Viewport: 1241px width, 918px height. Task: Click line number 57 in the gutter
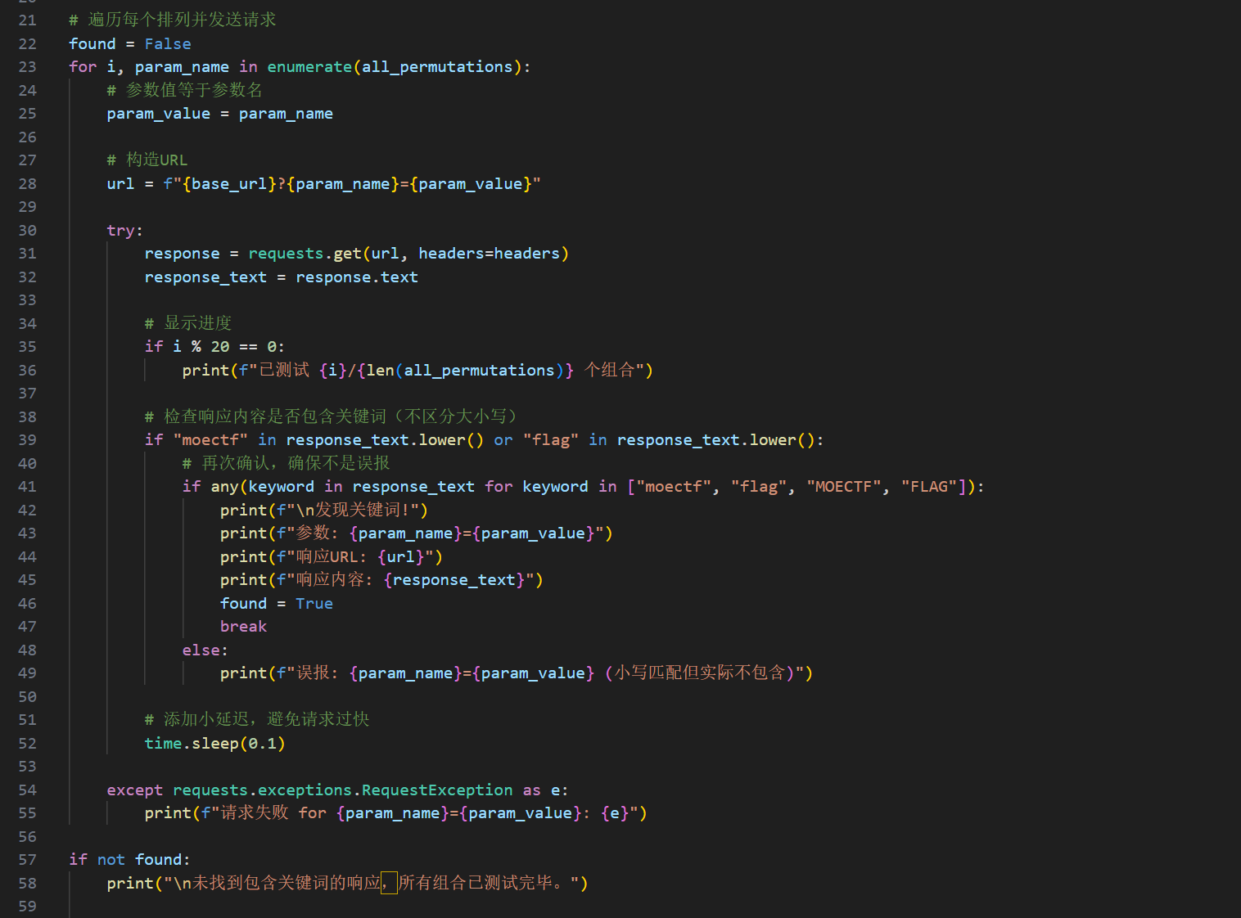27,860
